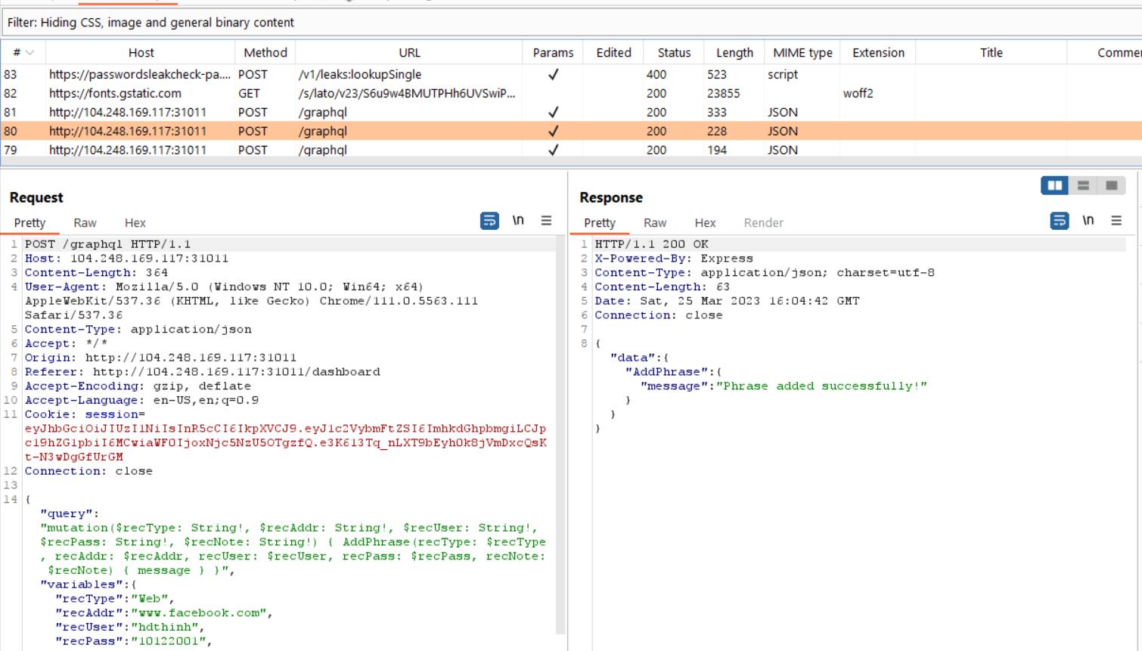
Task: Sort entries by the Length column
Action: (734, 52)
